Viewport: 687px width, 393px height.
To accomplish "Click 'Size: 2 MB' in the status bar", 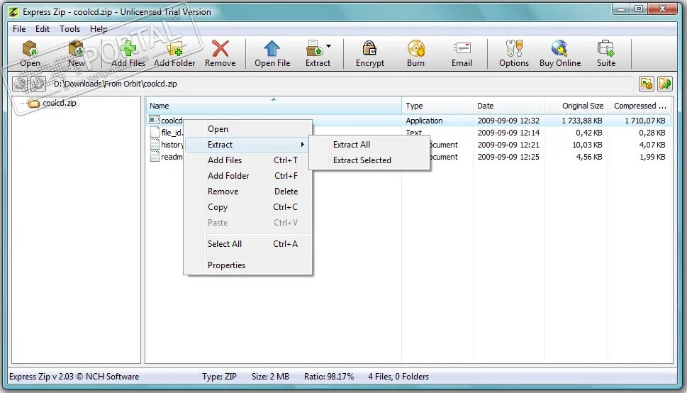I will pos(270,377).
